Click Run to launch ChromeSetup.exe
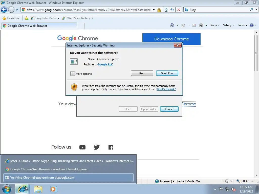Image resolution: width=259 pixels, height=194 pixels. point(142,73)
